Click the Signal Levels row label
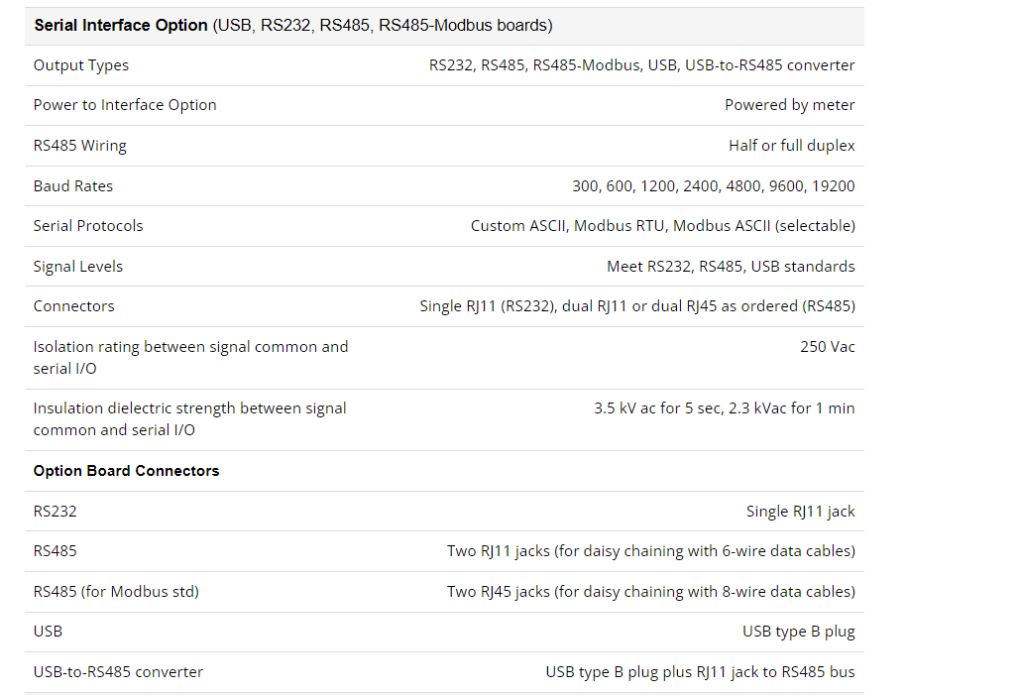This screenshot has height=695, width=1020. 77,266
